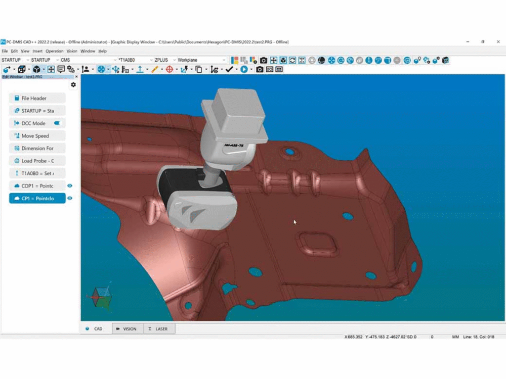Click the copy pages icon
This screenshot has width=506, height=379.
(x=199, y=69)
